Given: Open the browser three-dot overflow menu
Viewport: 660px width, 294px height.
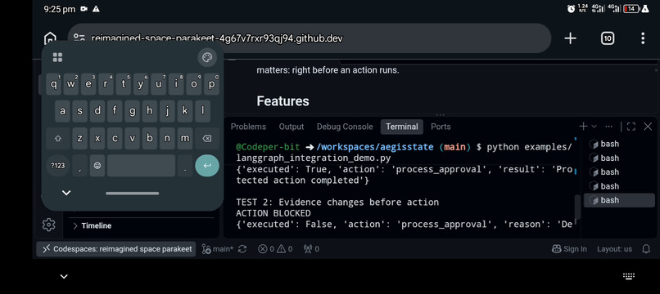Looking at the screenshot, I should point(642,38).
